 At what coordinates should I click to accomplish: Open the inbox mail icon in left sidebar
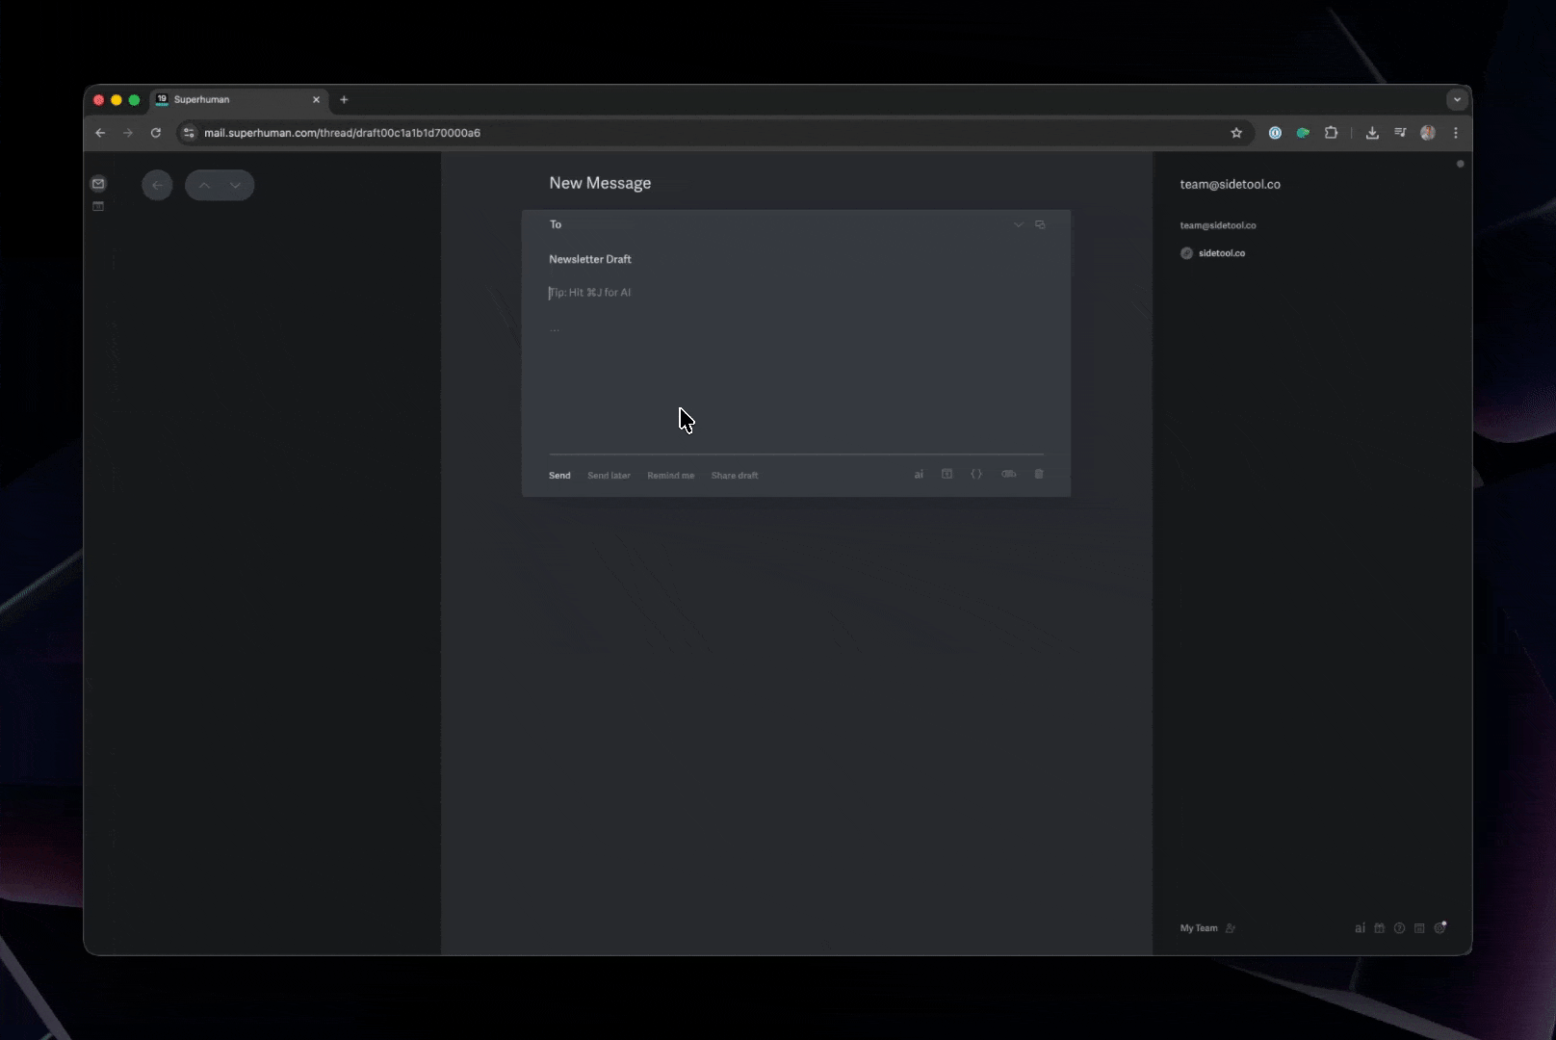tap(98, 184)
